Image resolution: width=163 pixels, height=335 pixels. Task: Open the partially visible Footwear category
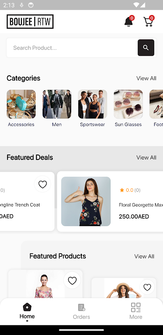coord(156,104)
